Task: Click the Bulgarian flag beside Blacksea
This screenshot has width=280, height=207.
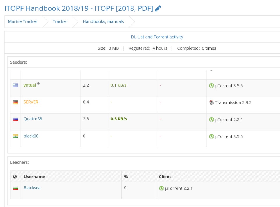Action: pos(16,188)
